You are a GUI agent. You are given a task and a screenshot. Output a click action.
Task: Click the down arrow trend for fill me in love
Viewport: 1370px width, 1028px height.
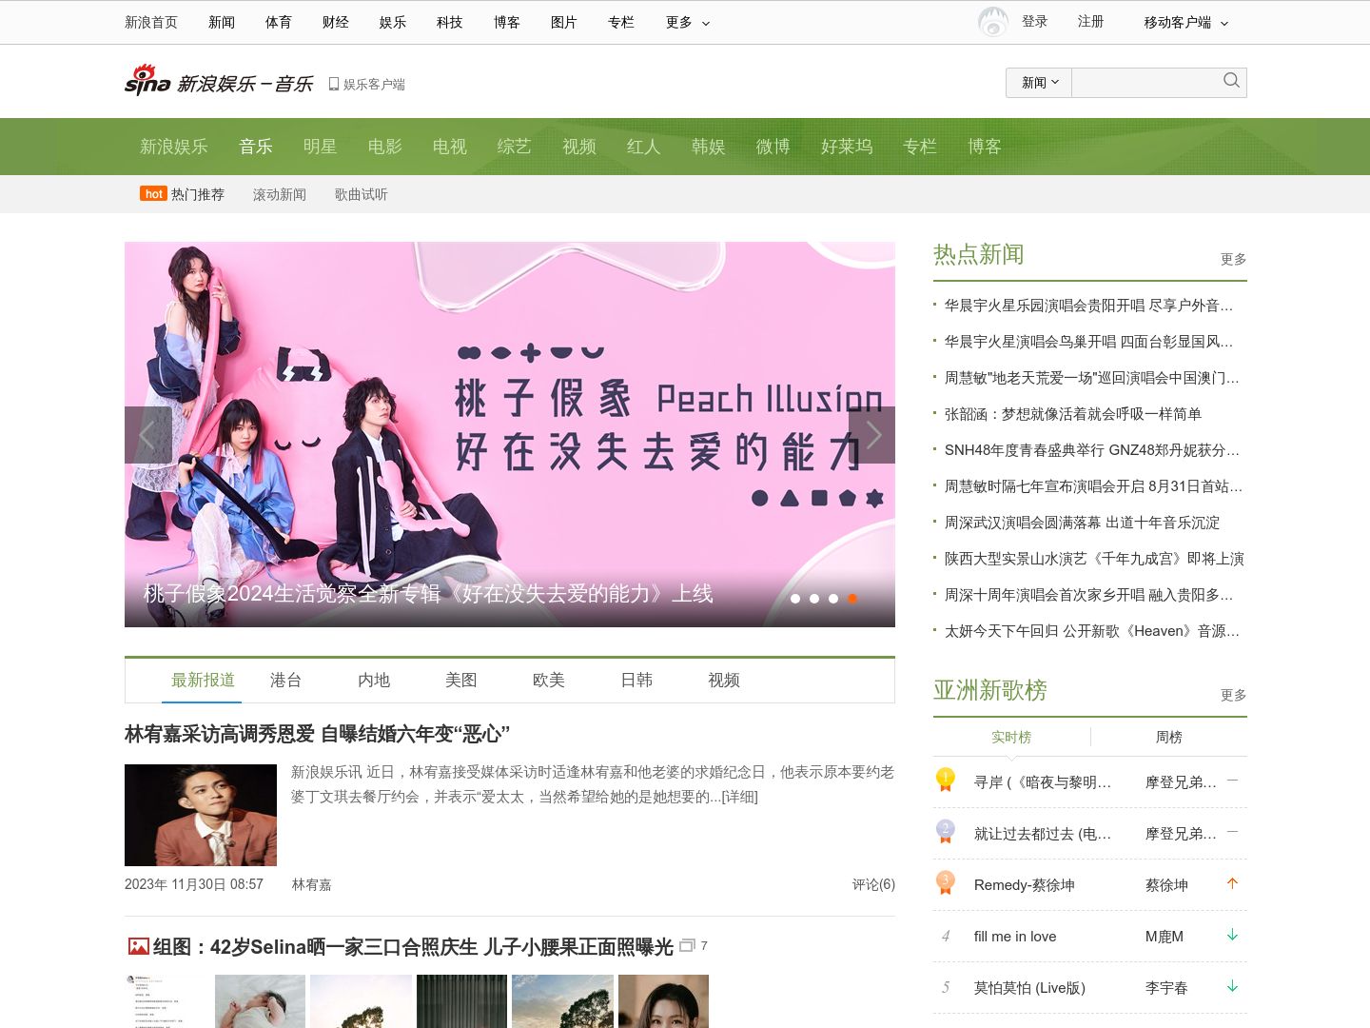coord(1232,935)
